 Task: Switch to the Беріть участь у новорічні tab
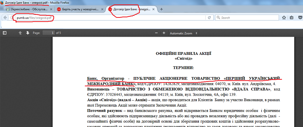(x=80, y=9)
